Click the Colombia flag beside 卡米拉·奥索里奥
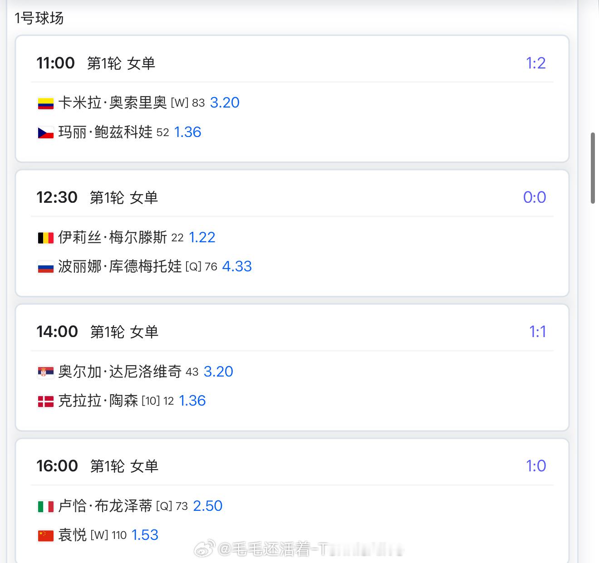 click(45, 104)
